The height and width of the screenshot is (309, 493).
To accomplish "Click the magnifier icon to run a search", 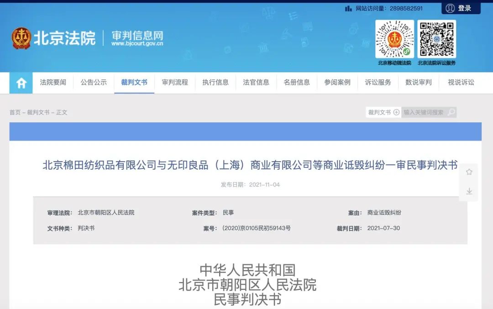I will 451,112.
